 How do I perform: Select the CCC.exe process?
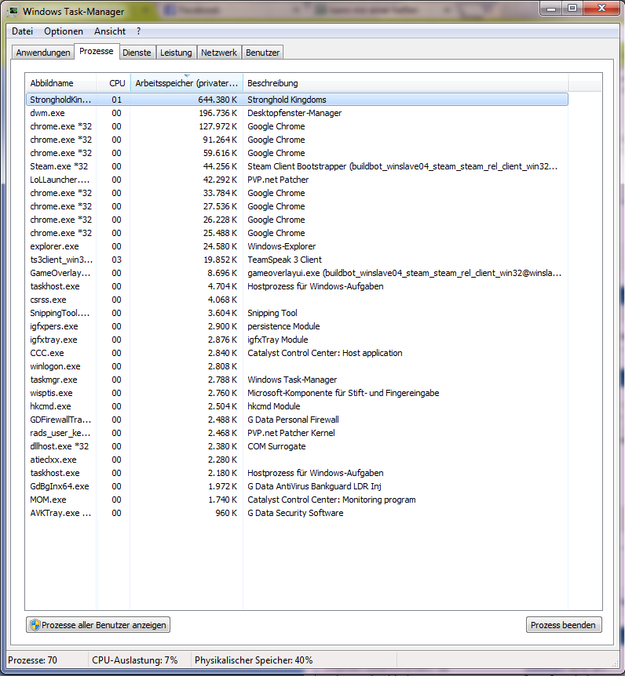(x=297, y=353)
